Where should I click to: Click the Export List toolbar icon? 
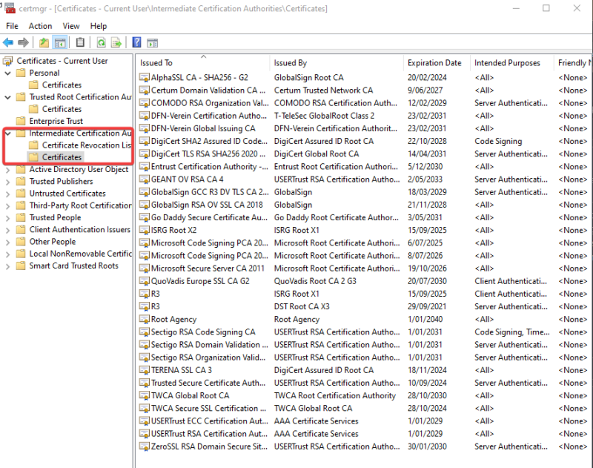[116, 43]
